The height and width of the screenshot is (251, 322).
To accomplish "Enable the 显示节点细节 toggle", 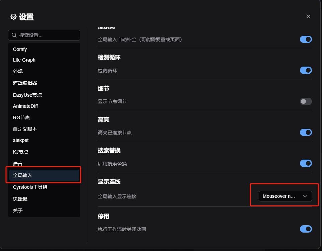I will 306,101.
